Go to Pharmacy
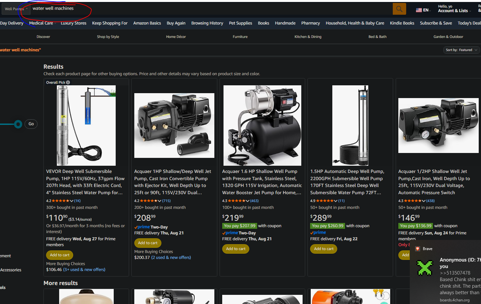 pos(310,23)
